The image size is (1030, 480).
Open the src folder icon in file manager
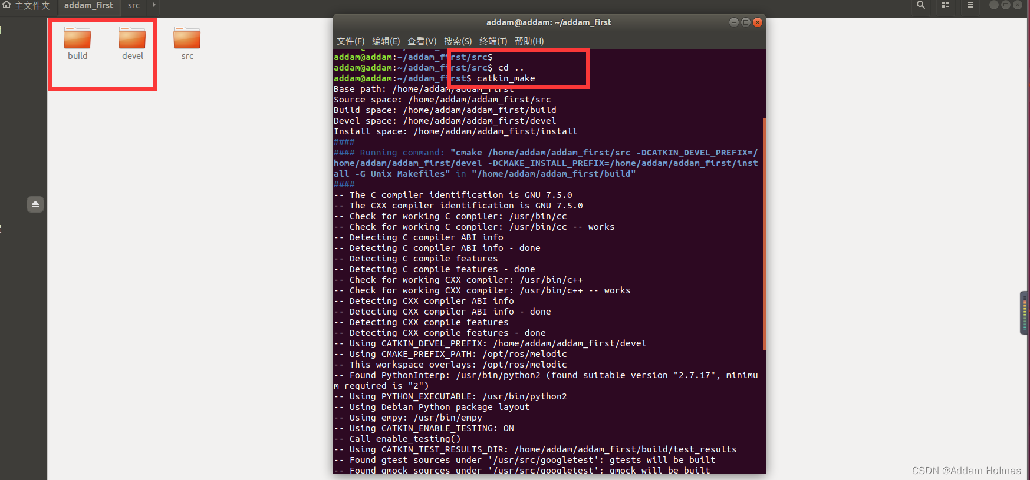(x=187, y=42)
